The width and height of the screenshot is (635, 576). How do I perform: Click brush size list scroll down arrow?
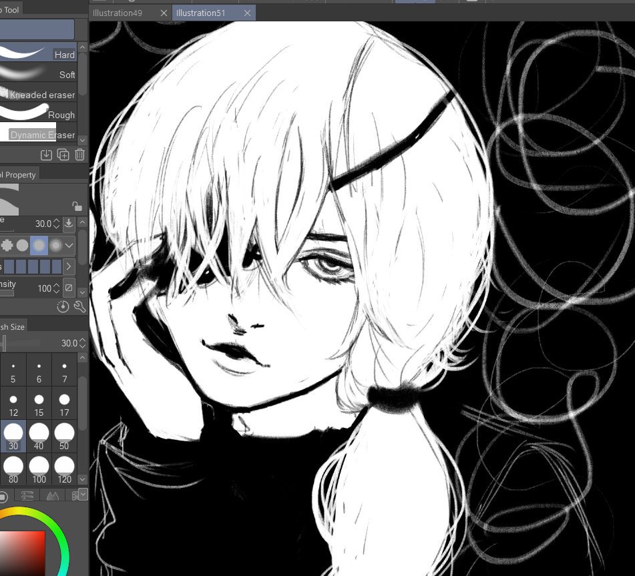pos(83,479)
